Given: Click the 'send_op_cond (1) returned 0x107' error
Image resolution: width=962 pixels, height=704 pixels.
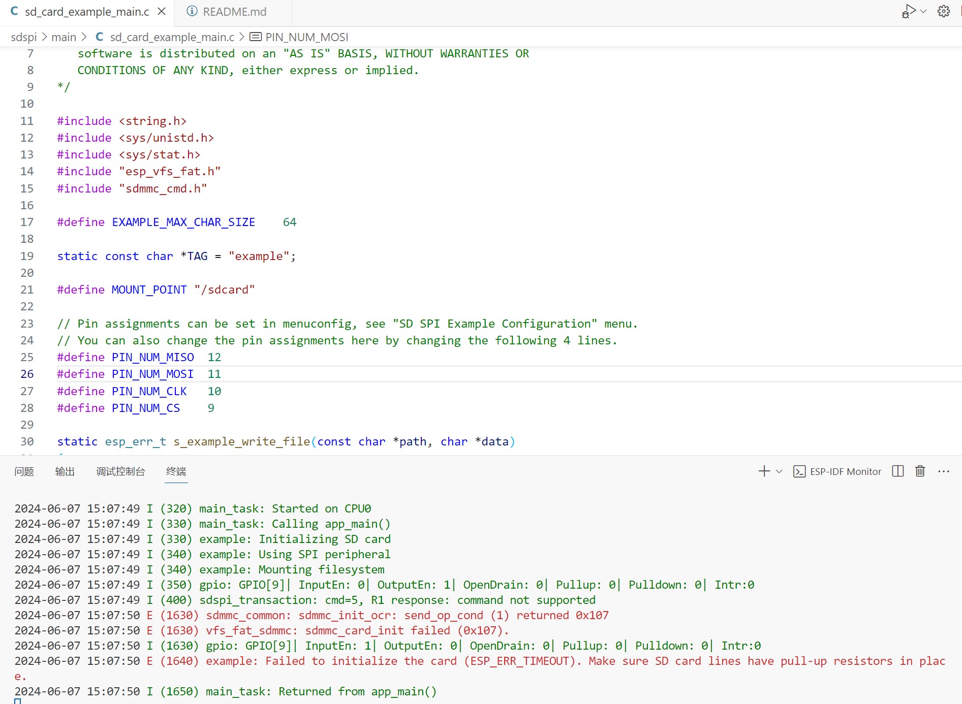Looking at the screenshot, I should tap(506, 615).
